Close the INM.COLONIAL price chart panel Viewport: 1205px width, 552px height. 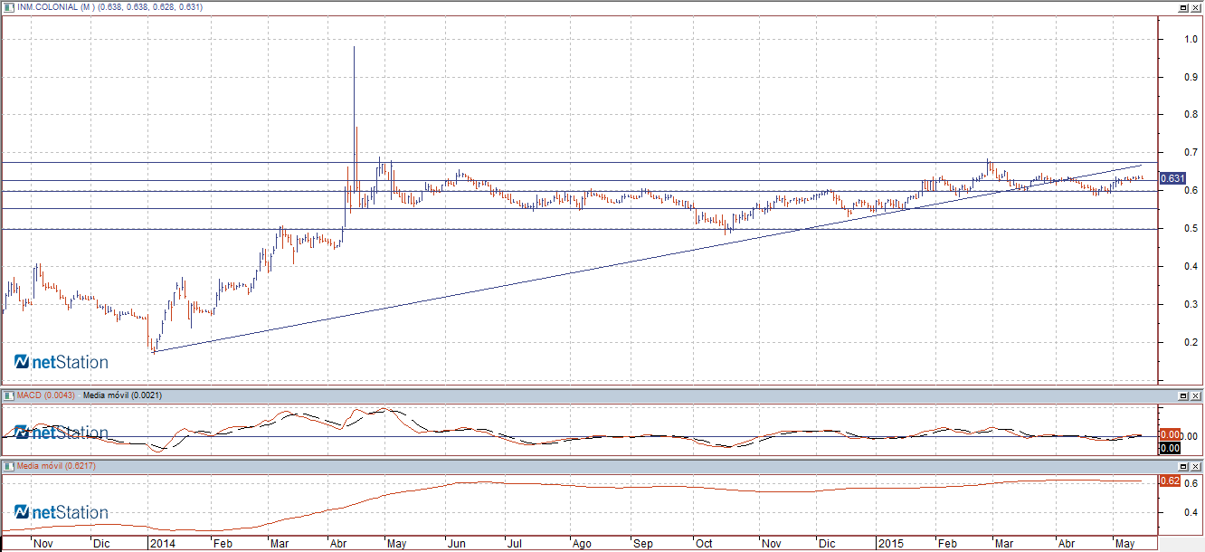(1195, 7)
